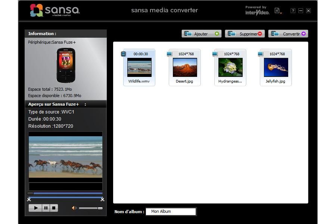Select the Desert.jpg image thumbnail
The width and height of the screenshot is (336, 224).
point(185,67)
